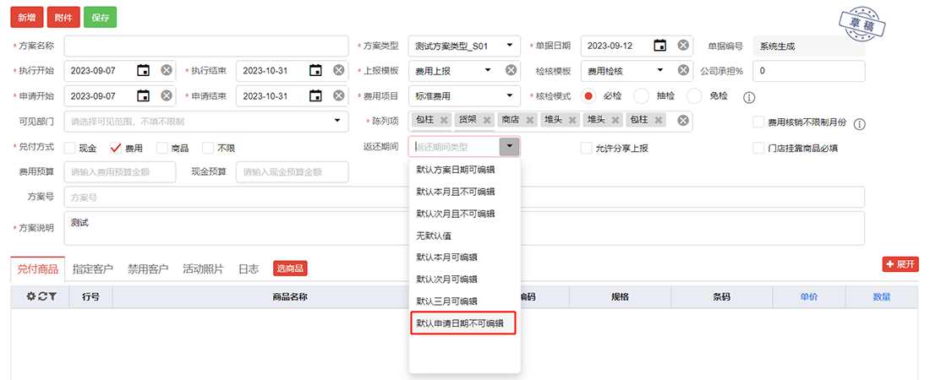
Task: Click the calendar icon for 执行开始
Action: 144,71
